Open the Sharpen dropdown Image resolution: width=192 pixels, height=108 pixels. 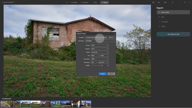pyautogui.click(x=100, y=49)
